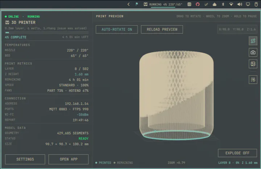Click the red GitHub icon in the top bar
Viewport: 261px width, 169px height.
198,4
